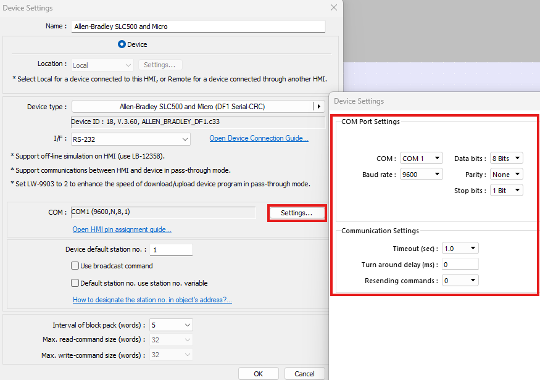Edit the Device default station no. field

click(x=171, y=250)
